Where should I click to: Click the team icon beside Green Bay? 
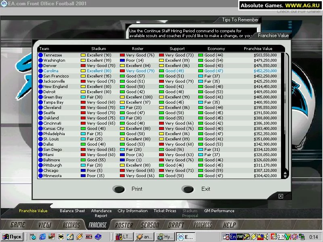[41, 97]
